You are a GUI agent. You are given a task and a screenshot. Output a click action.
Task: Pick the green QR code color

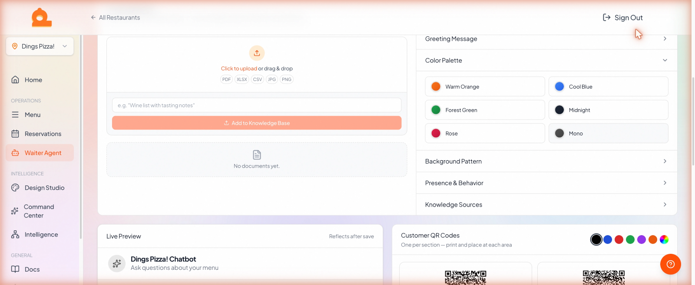point(630,240)
